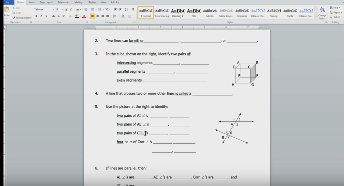Viewport: 344px width, 186px height.
Task: Open the borders dropdown arrow
Action: click(133, 16)
